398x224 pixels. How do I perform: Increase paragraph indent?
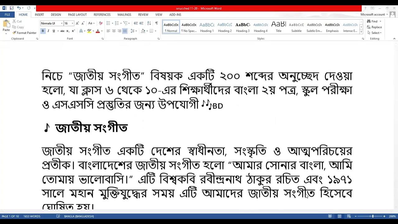pyautogui.click(x=141, y=23)
